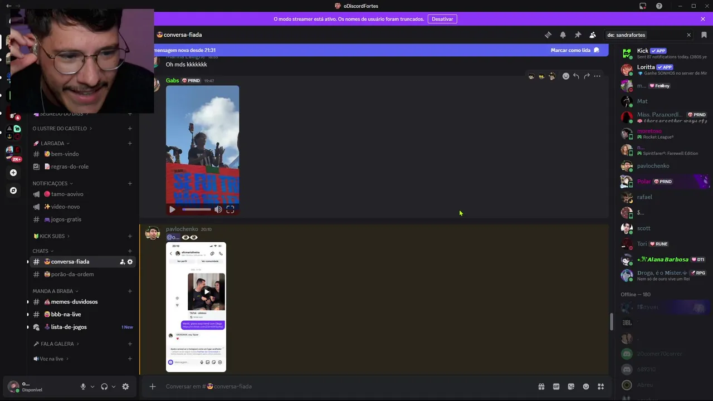The height and width of the screenshot is (401, 713).
Task: Add a server plus button
Action: (13, 173)
